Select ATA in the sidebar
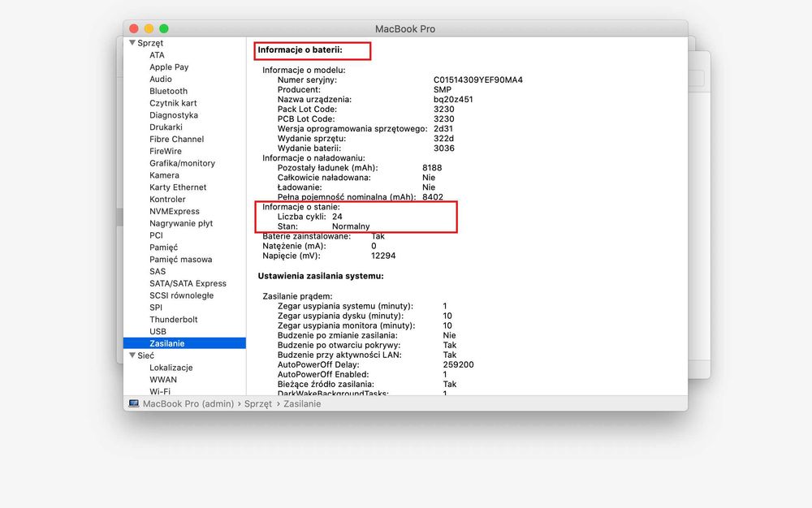 tap(157, 55)
